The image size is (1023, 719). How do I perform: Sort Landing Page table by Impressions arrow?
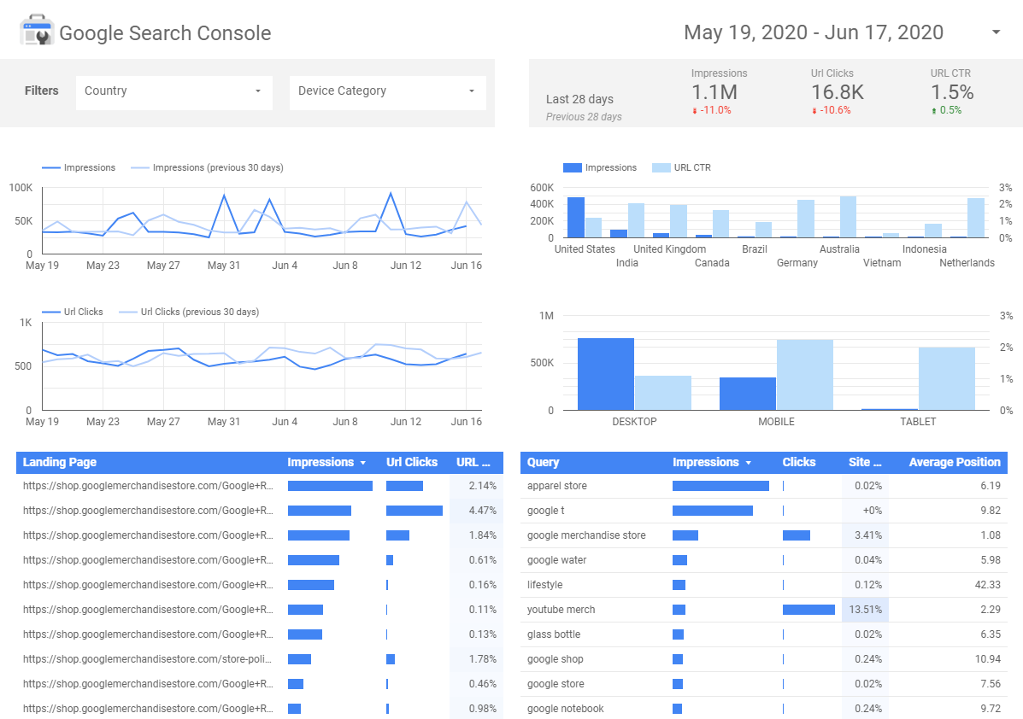click(363, 463)
